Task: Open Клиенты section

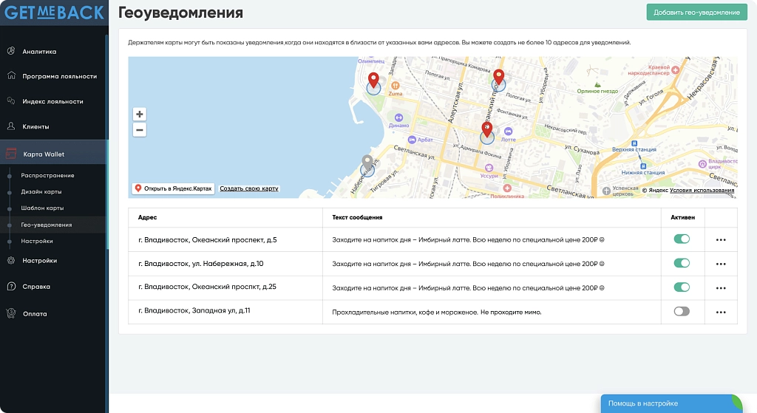Action: (35, 126)
